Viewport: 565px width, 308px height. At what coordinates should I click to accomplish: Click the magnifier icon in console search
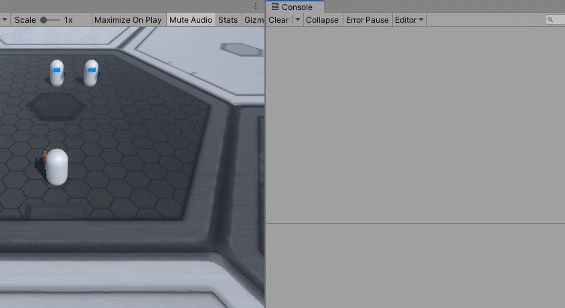[550, 20]
